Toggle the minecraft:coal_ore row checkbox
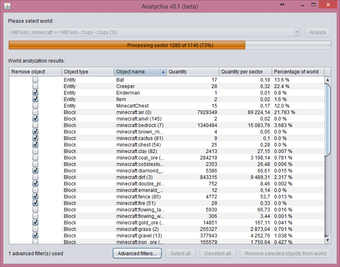340x267 pixels. point(35,157)
